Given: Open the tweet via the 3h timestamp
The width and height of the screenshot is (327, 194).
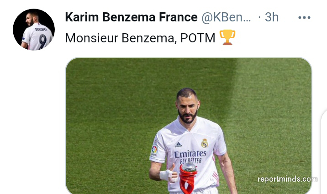Looking at the screenshot, I should pyautogui.click(x=272, y=17).
